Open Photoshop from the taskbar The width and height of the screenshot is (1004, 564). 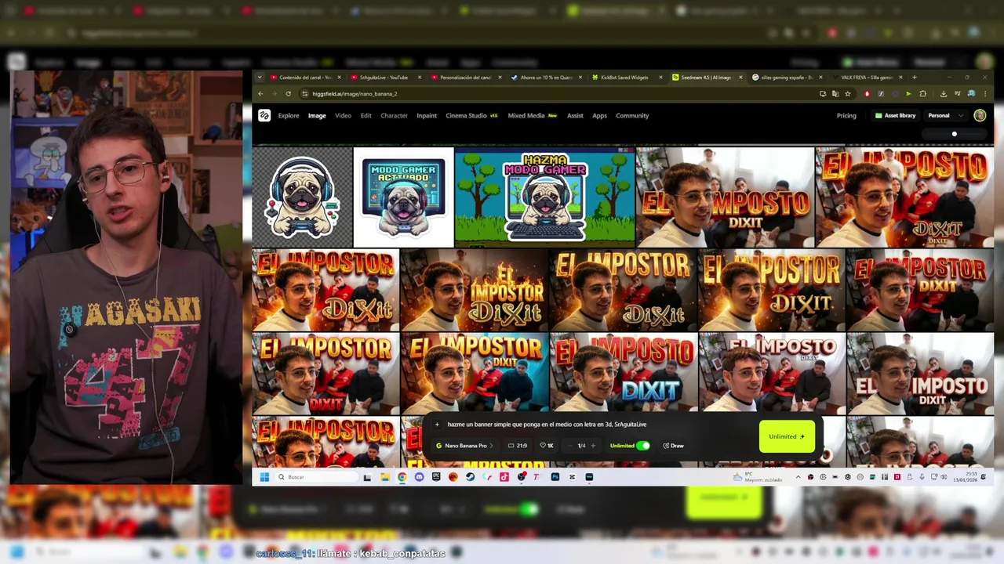(x=555, y=477)
